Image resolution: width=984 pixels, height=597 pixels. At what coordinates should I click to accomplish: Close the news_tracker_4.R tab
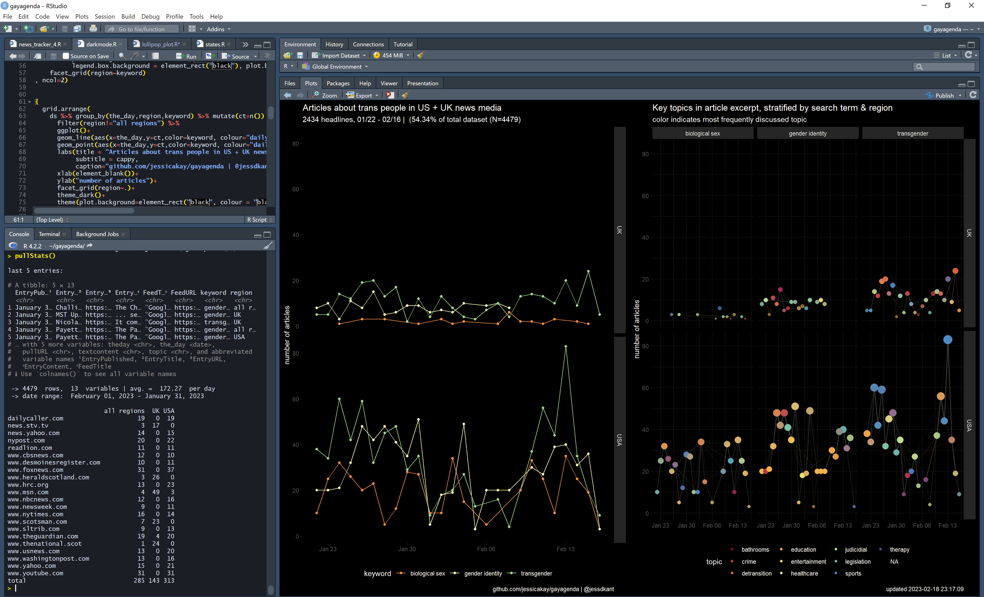click(x=65, y=44)
